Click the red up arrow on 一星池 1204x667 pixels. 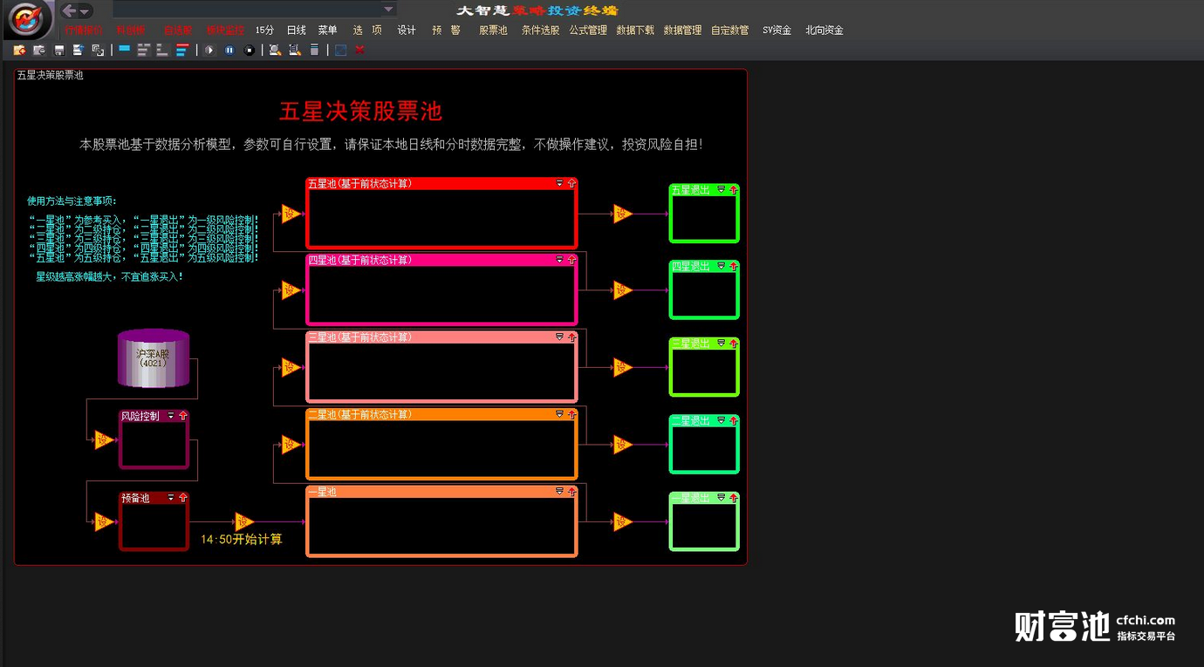tap(571, 492)
